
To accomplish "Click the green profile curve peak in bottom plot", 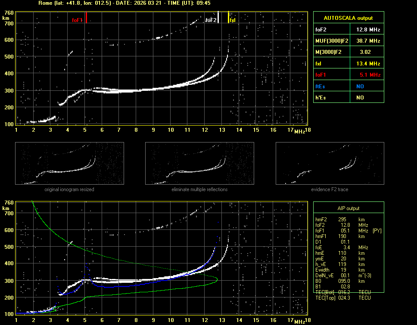I will [217, 279].
